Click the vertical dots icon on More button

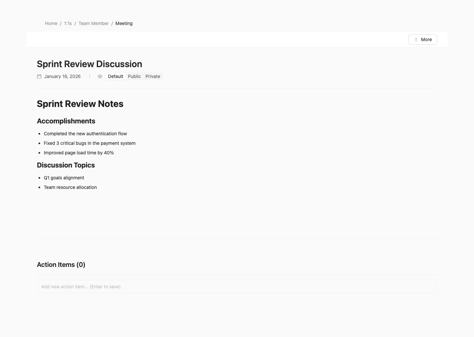[416, 39]
